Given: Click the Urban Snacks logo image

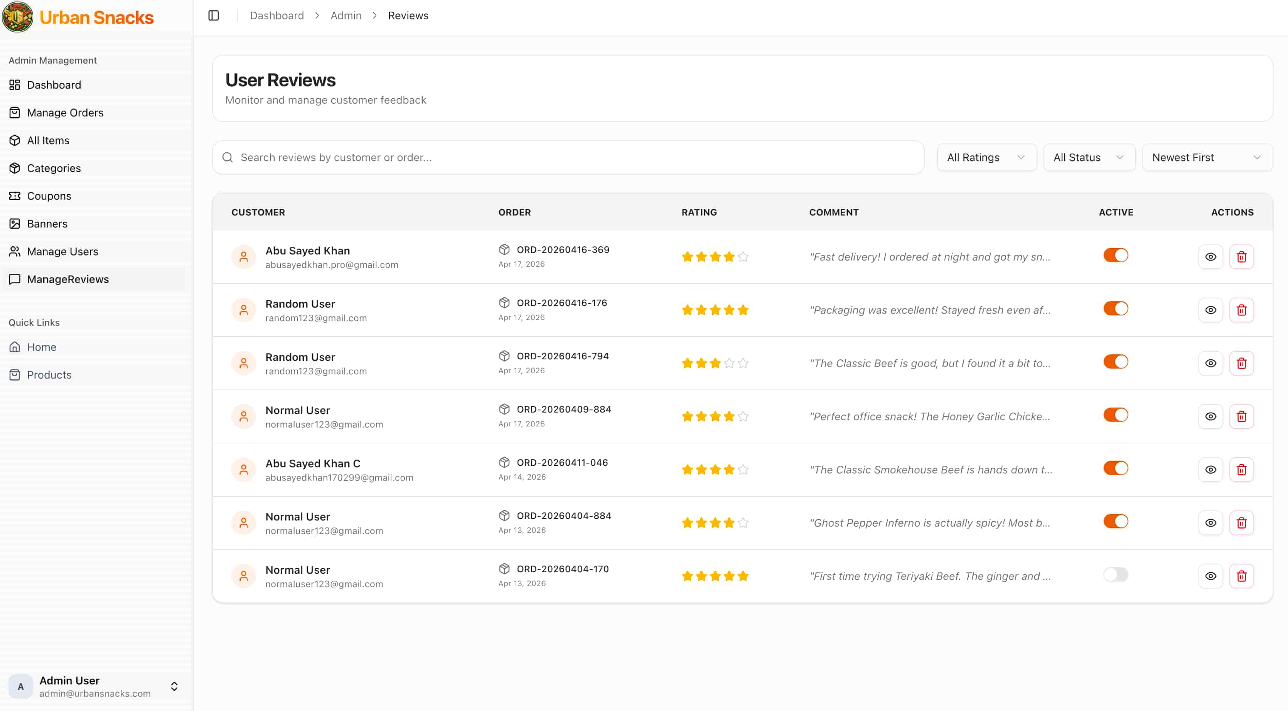Looking at the screenshot, I should pyautogui.click(x=17, y=17).
